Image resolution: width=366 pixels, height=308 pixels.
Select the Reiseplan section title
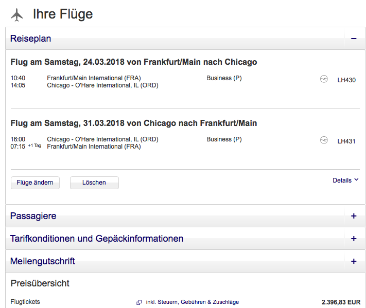[30, 39]
